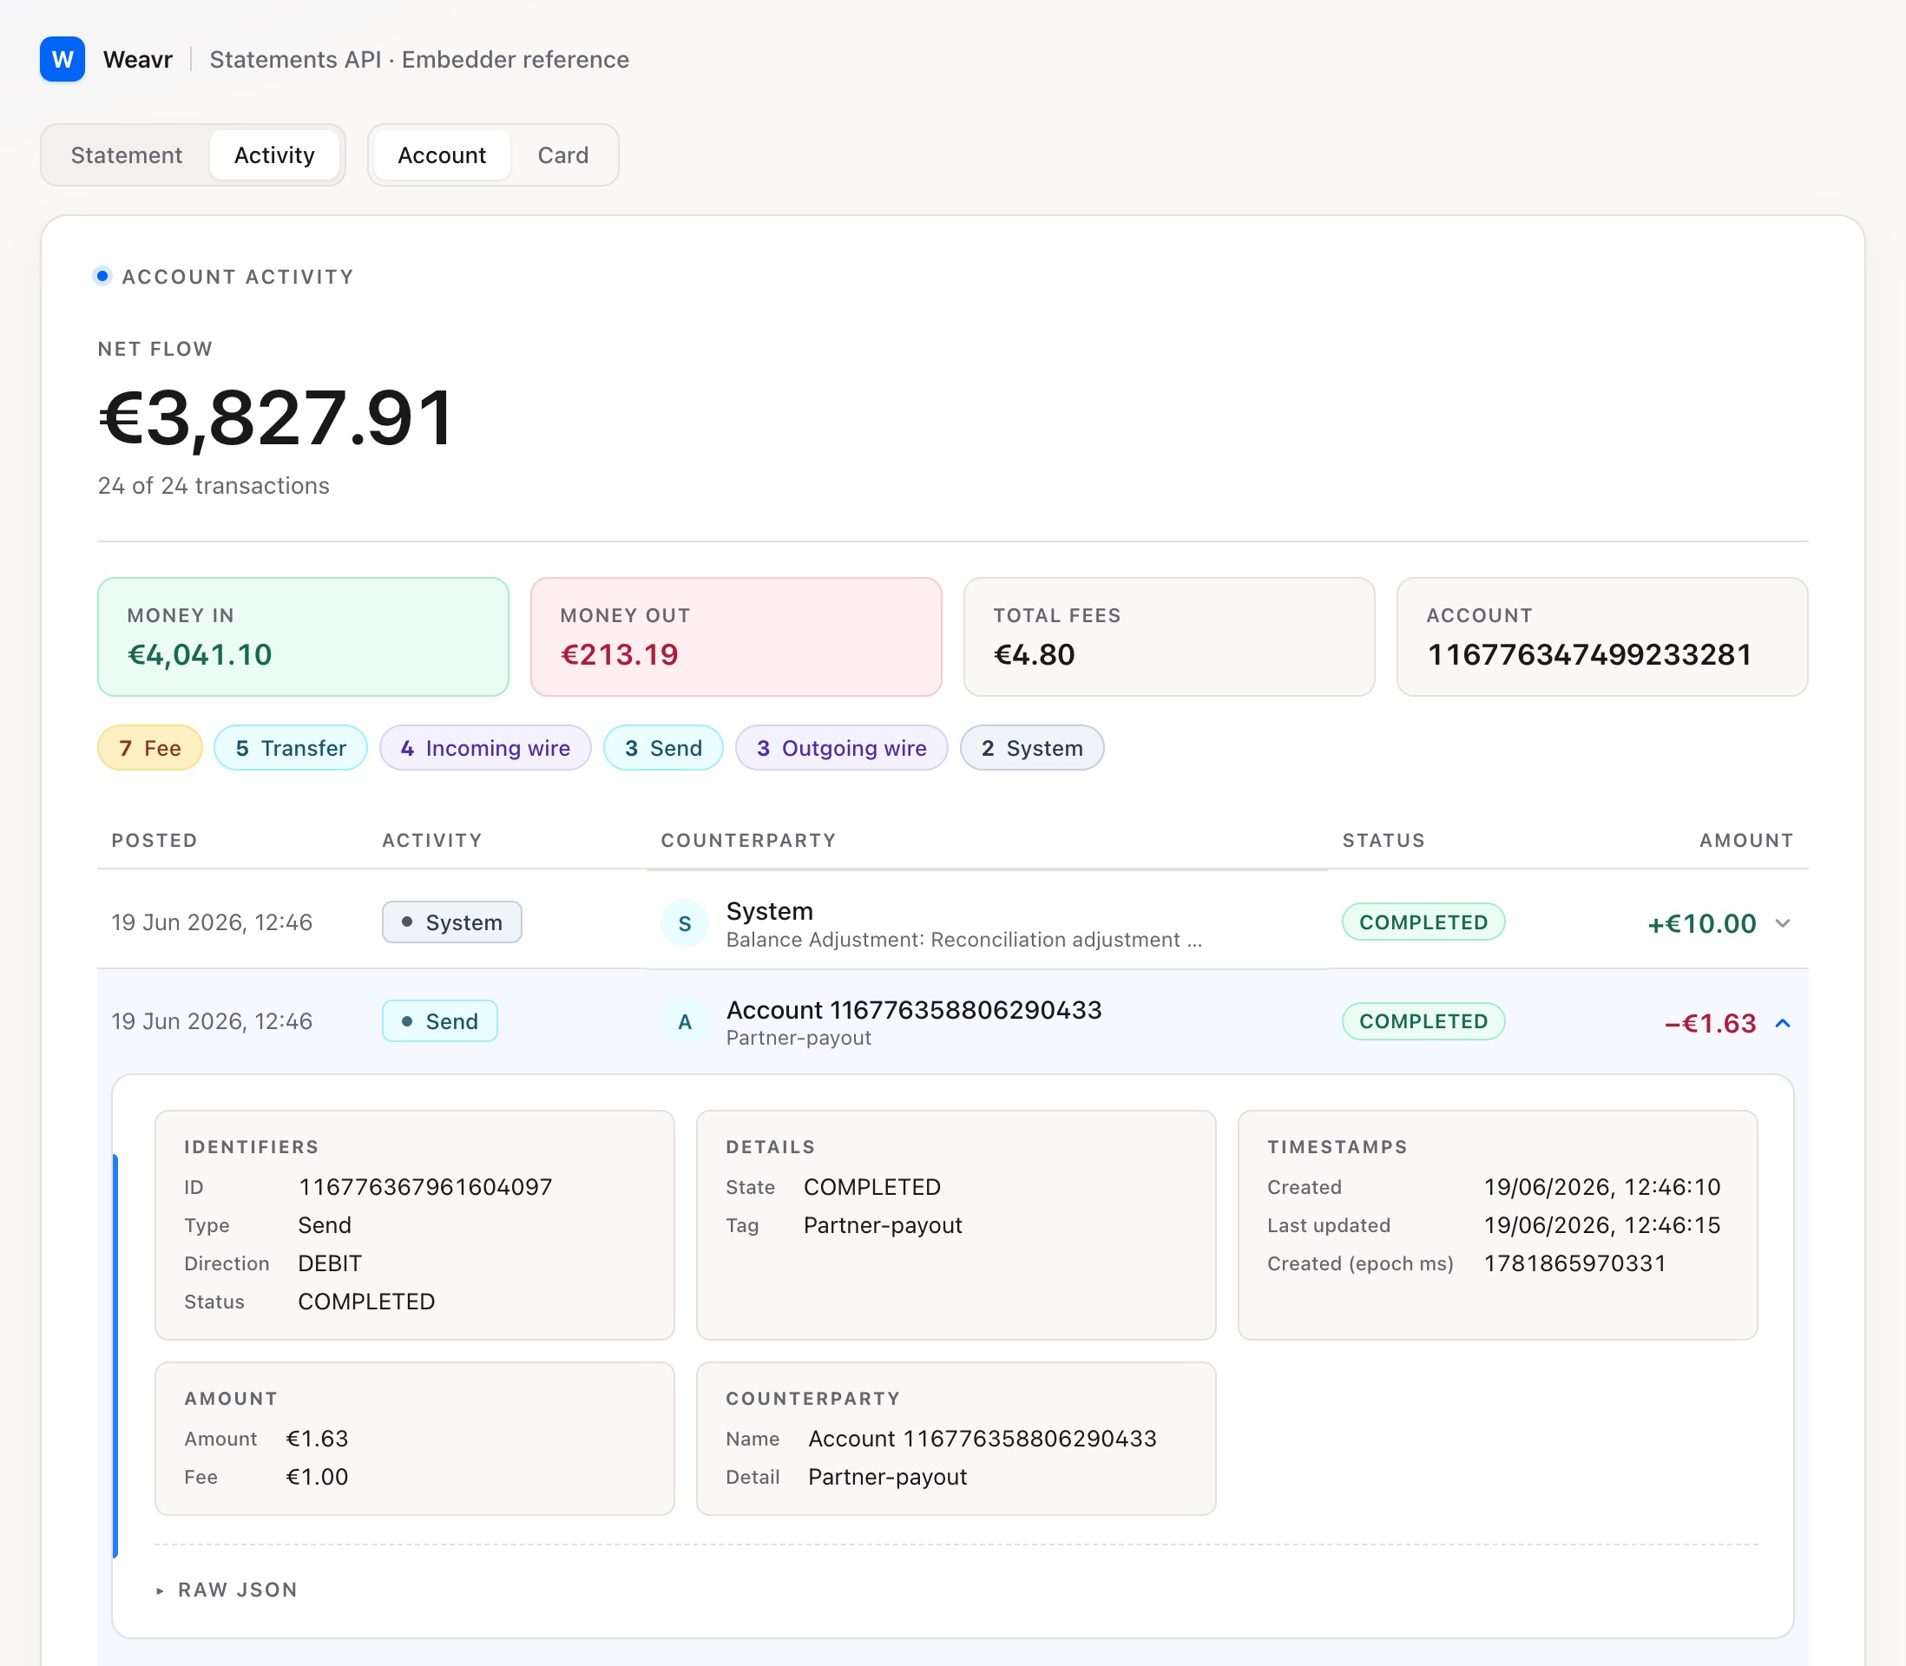Click 'Statements API · Embedder reference' header text
1906x1666 pixels.
pyautogui.click(x=419, y=60)
